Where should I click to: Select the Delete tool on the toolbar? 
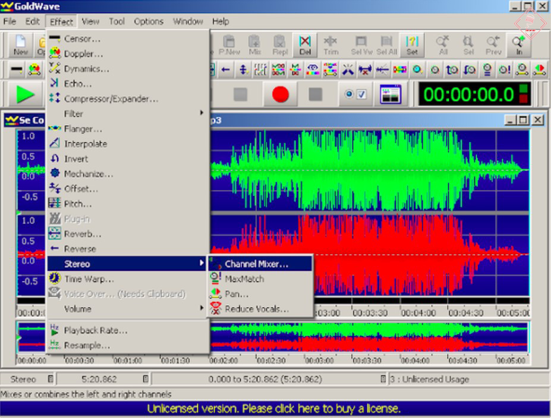click(304, 45)
